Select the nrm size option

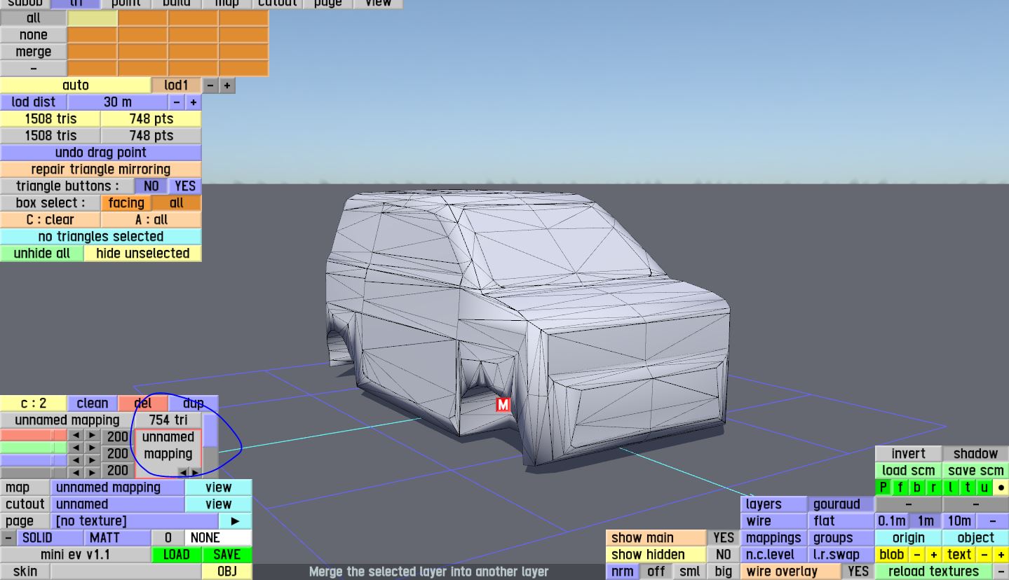coord(623,572)
